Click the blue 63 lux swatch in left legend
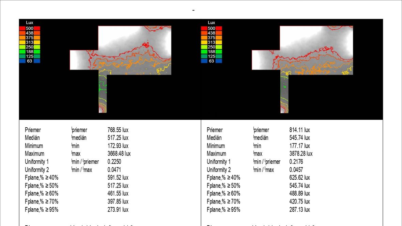 click(x=30, y=61)
